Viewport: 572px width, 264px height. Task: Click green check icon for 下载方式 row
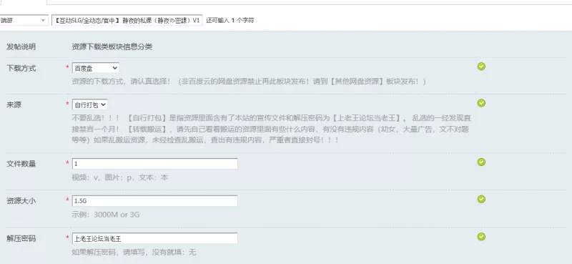(481, 66)
